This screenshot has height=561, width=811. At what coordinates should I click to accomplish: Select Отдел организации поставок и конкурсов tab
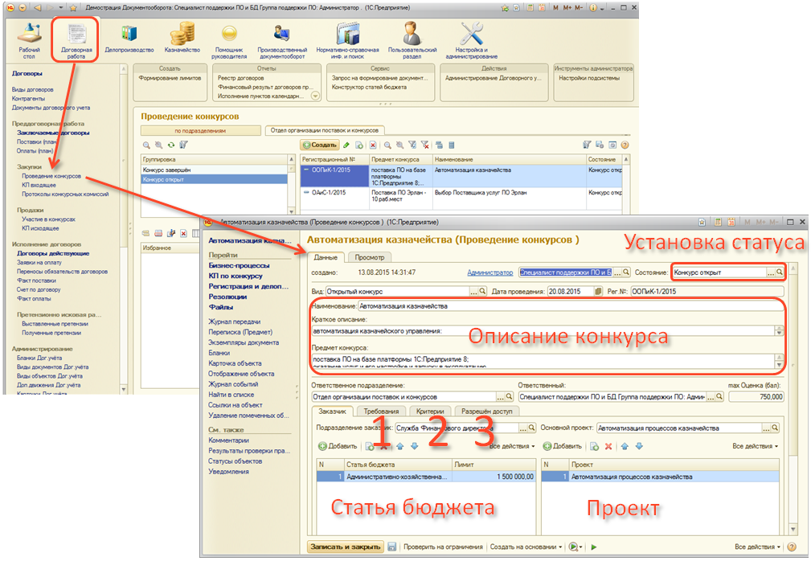(325, 129)
